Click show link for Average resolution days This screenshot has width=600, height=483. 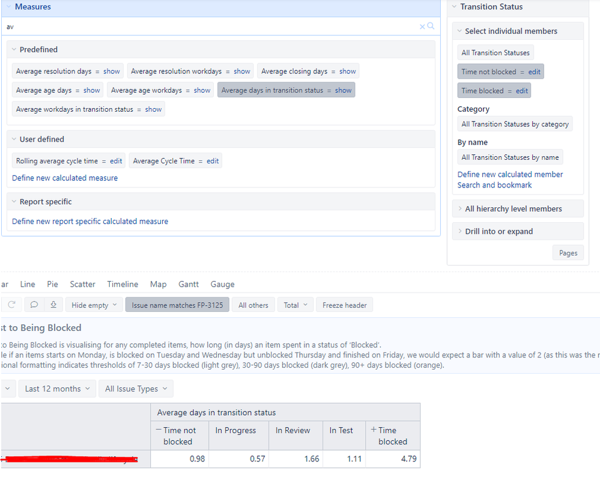pyautogui.click(x=111, y=71)
